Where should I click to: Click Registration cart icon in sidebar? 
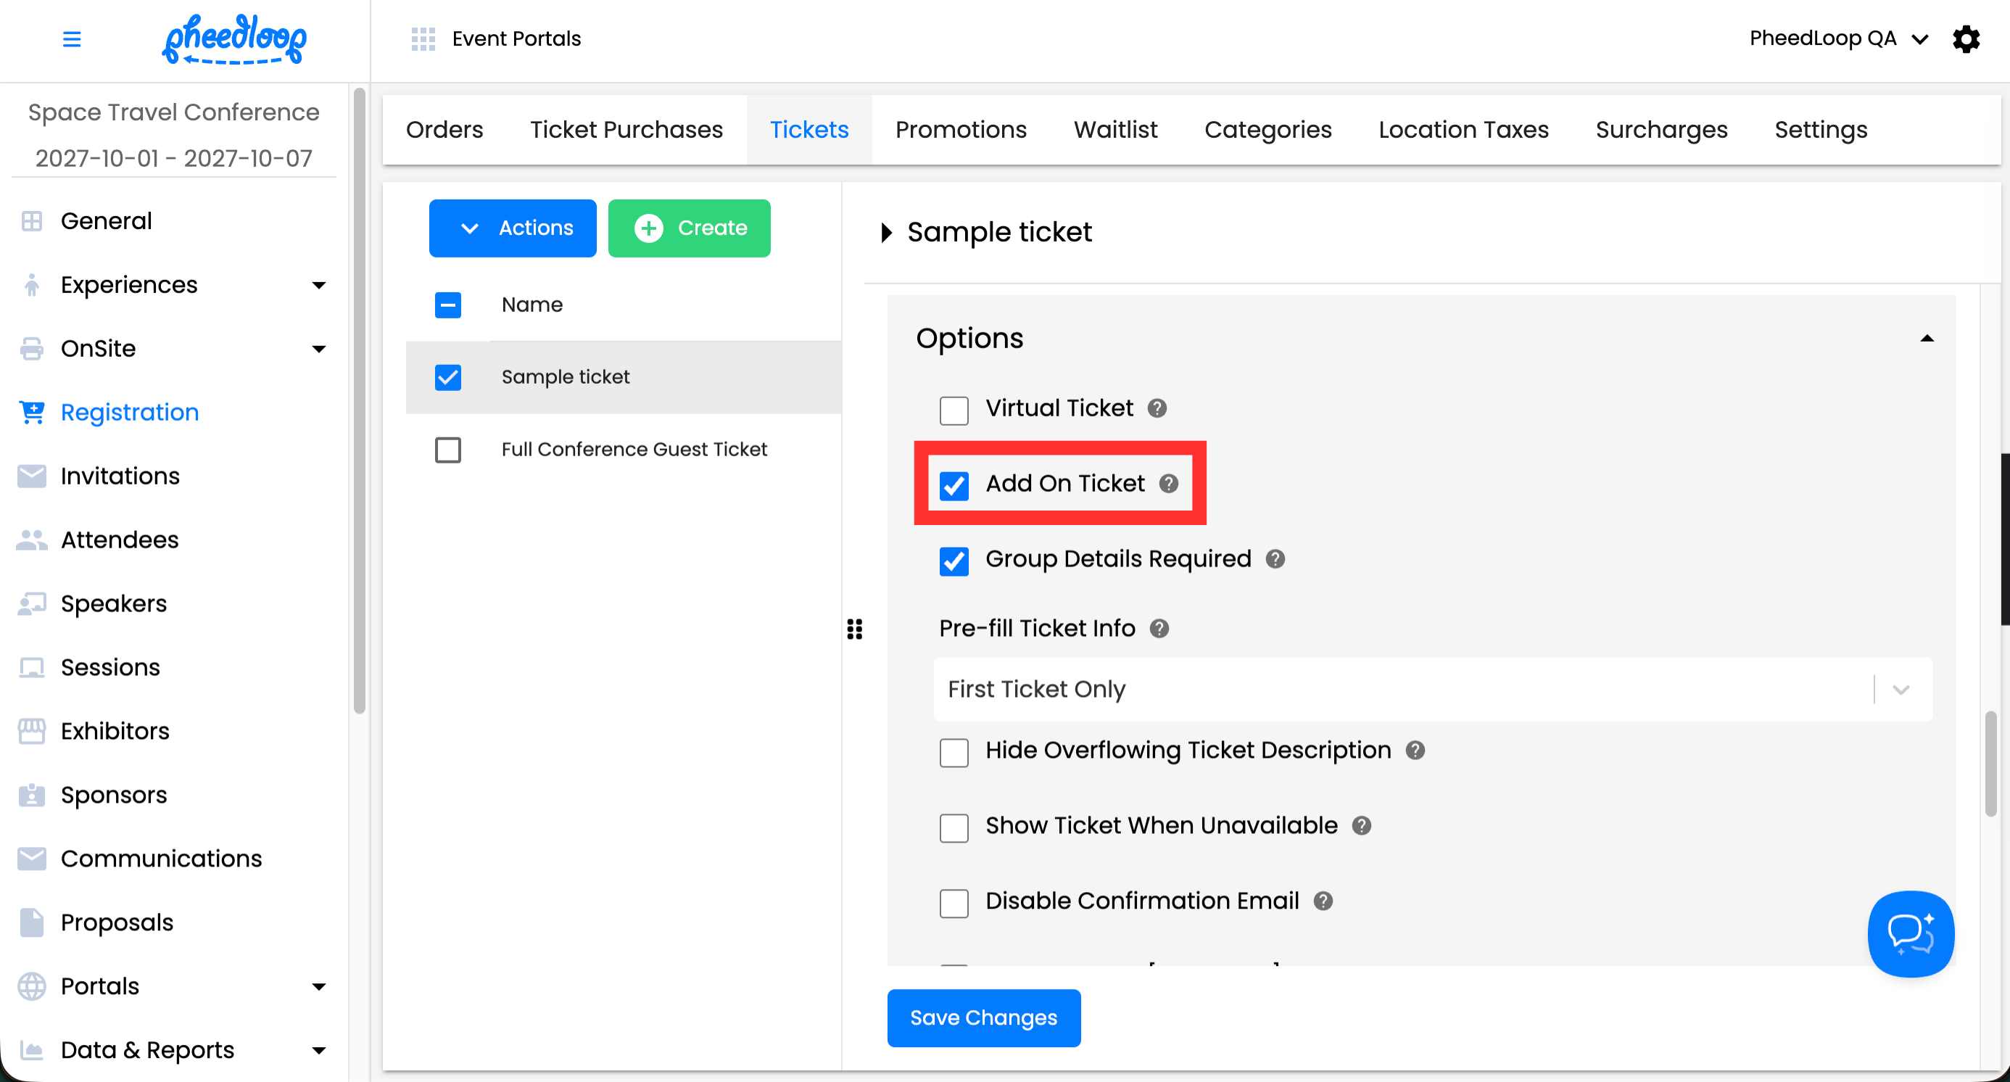[x=32, y=412]
